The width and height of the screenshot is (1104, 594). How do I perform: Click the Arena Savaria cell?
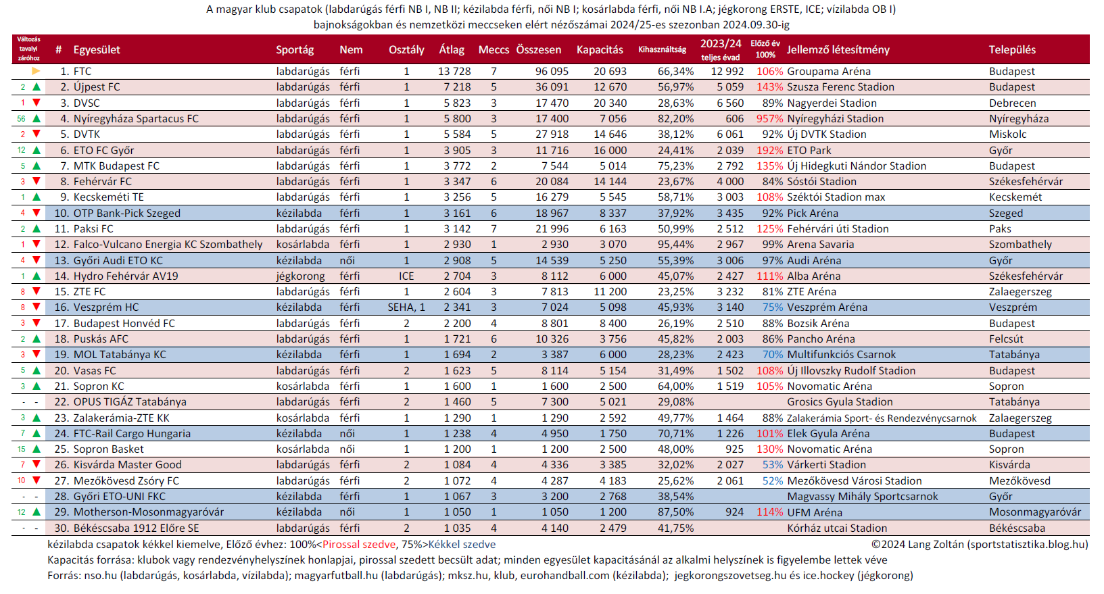(x=820, y=244)
